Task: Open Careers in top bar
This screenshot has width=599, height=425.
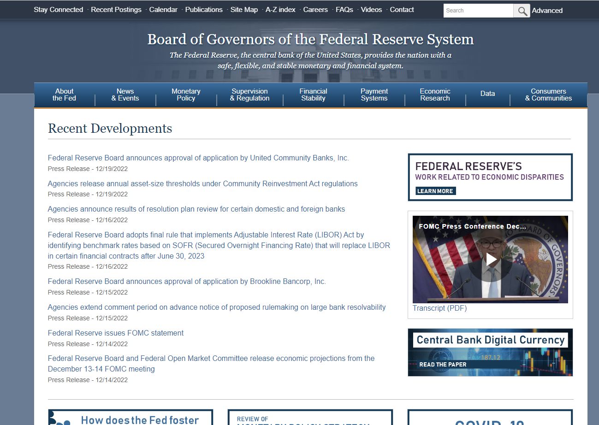Action: click(315, 10)
